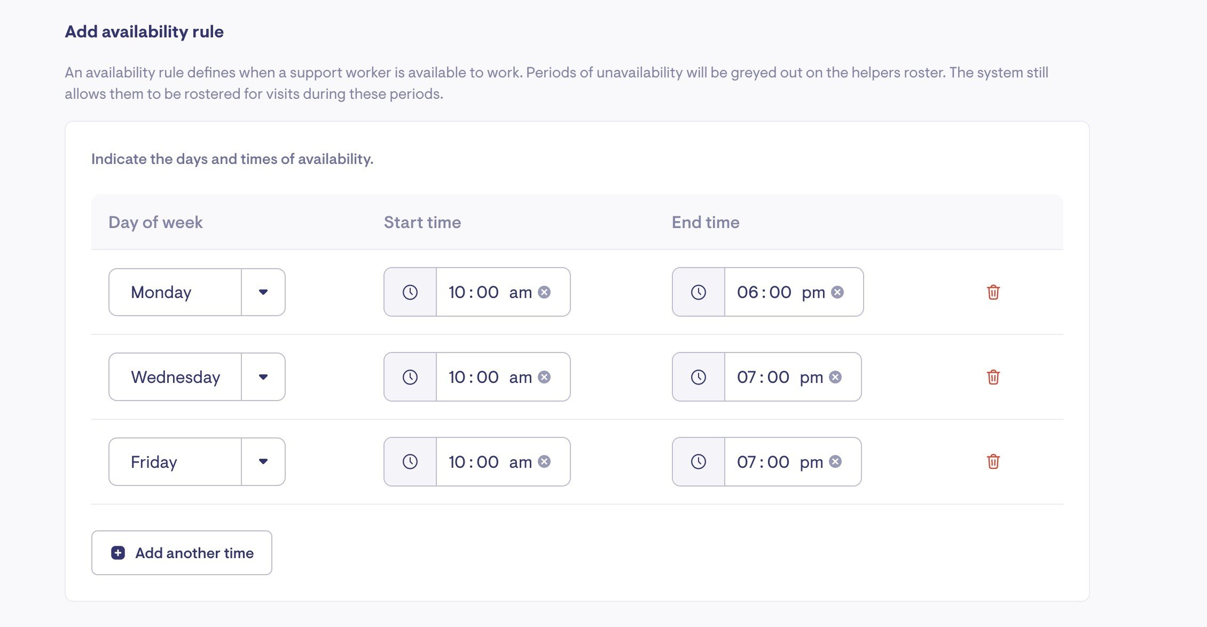Delete the Monday availability row
This screenshot has height=627, width=1207.
click(x=993, y=292)
